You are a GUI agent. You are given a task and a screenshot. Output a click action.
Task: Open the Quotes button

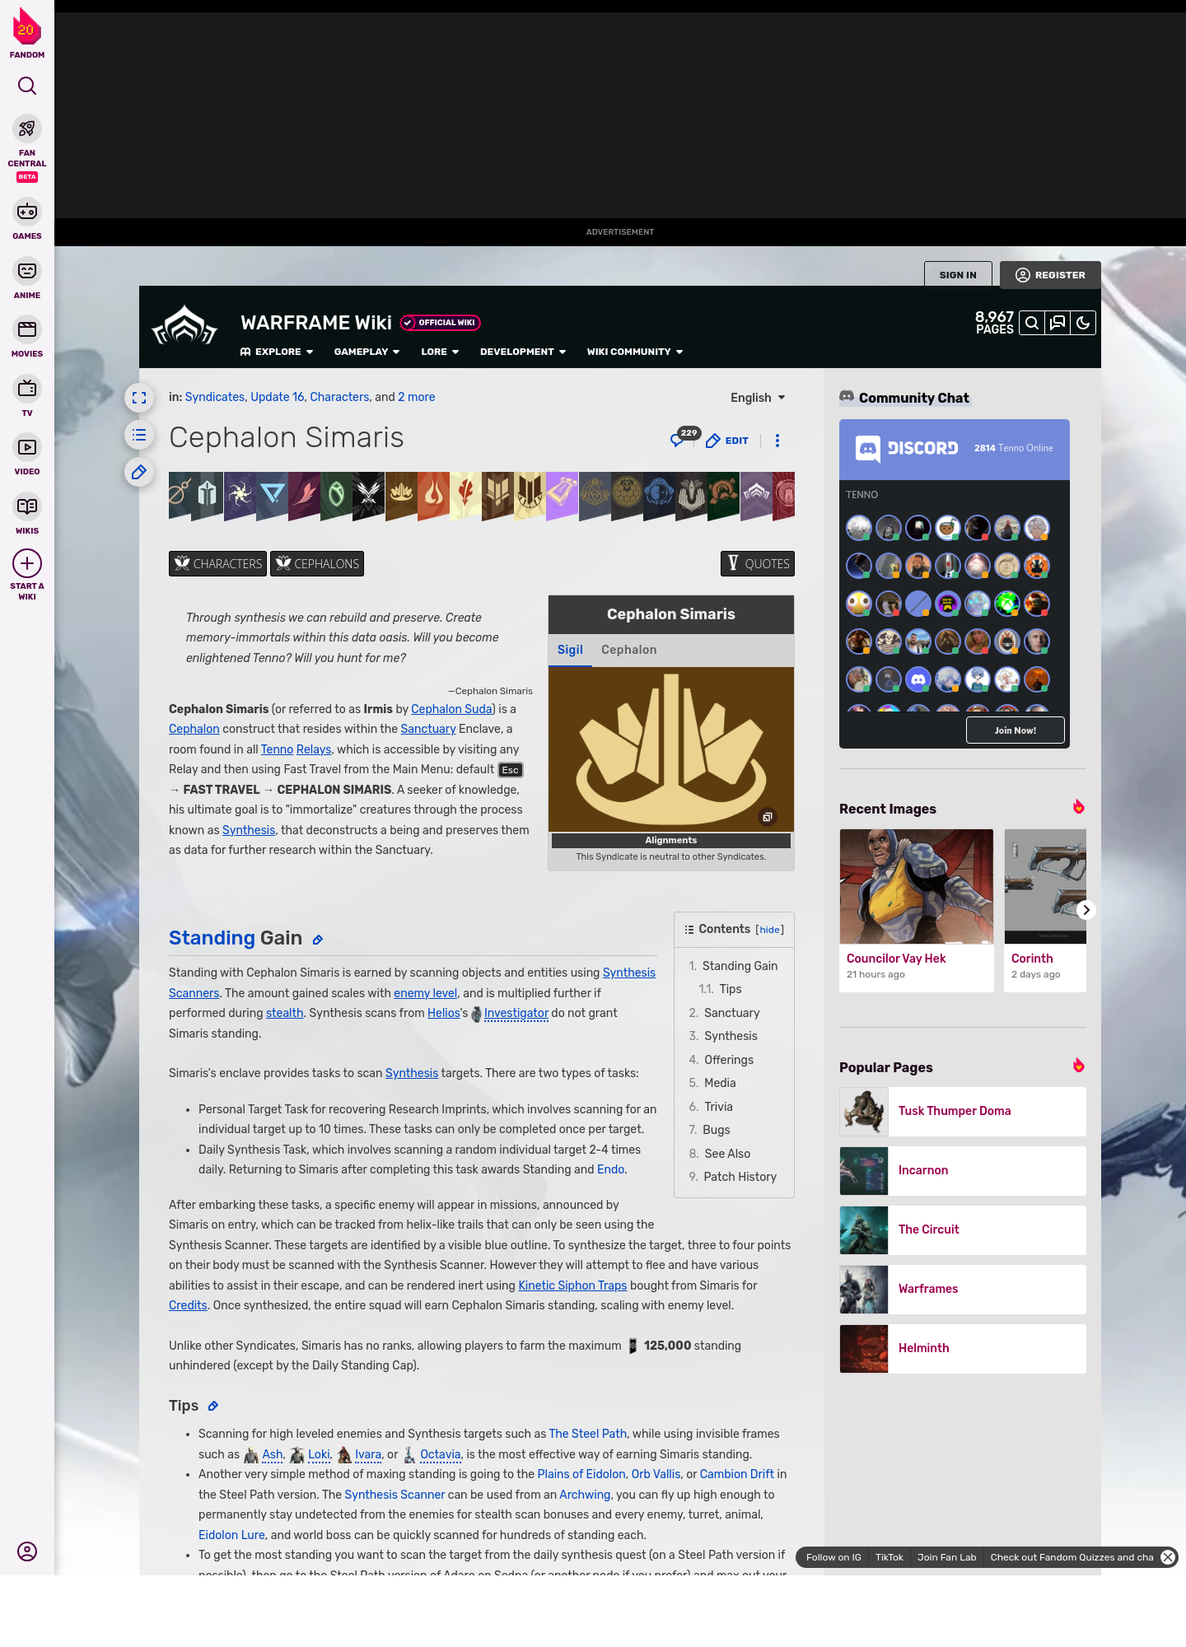pos(758,564)
